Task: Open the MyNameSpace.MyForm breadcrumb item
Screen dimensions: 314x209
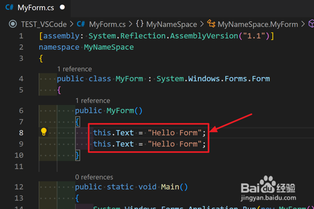Action: click(x=258, y=25)
